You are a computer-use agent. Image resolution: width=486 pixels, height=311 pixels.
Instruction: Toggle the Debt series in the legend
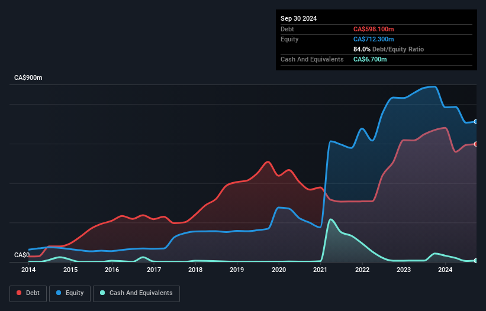[28, 293]
